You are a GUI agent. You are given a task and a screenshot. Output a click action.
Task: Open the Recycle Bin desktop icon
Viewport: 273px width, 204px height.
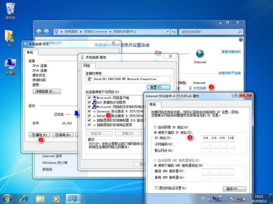10,10
